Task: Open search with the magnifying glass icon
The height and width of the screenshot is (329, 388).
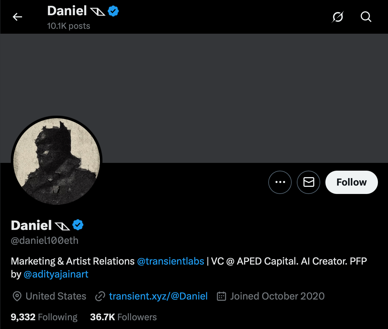Action: click(366, 17)
